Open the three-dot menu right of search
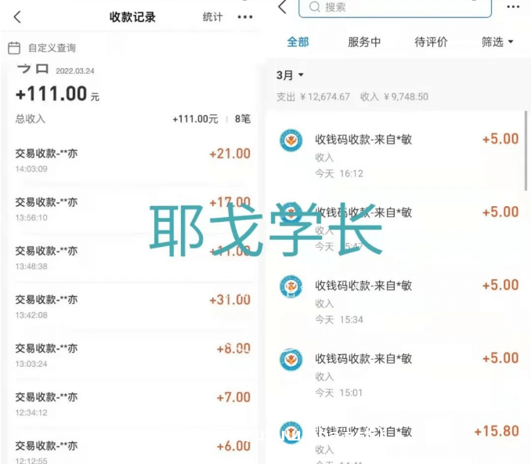The image size is (531, 464). (x=513, y=7)
